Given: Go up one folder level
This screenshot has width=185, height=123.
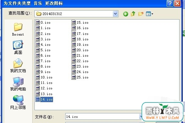Looking at the screenshot, I should (x=133, y=14).
